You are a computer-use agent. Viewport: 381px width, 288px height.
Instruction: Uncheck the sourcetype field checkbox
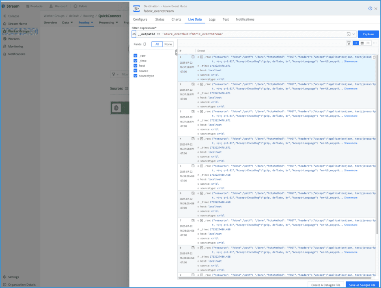click(136, 76)
